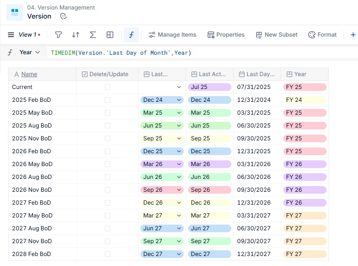Open the filter funnel tool
The height and width of the screenshot is (266, 358).
point(59,35)
